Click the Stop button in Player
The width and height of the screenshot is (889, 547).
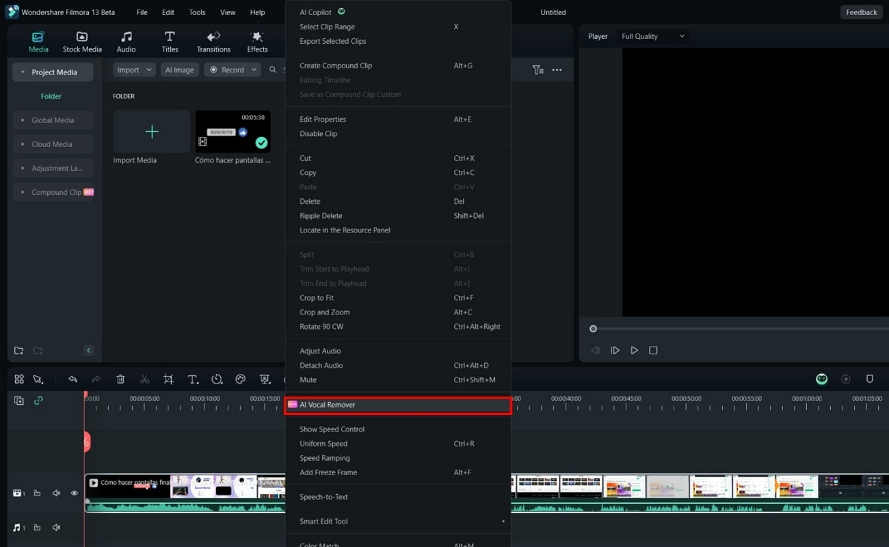653,350
